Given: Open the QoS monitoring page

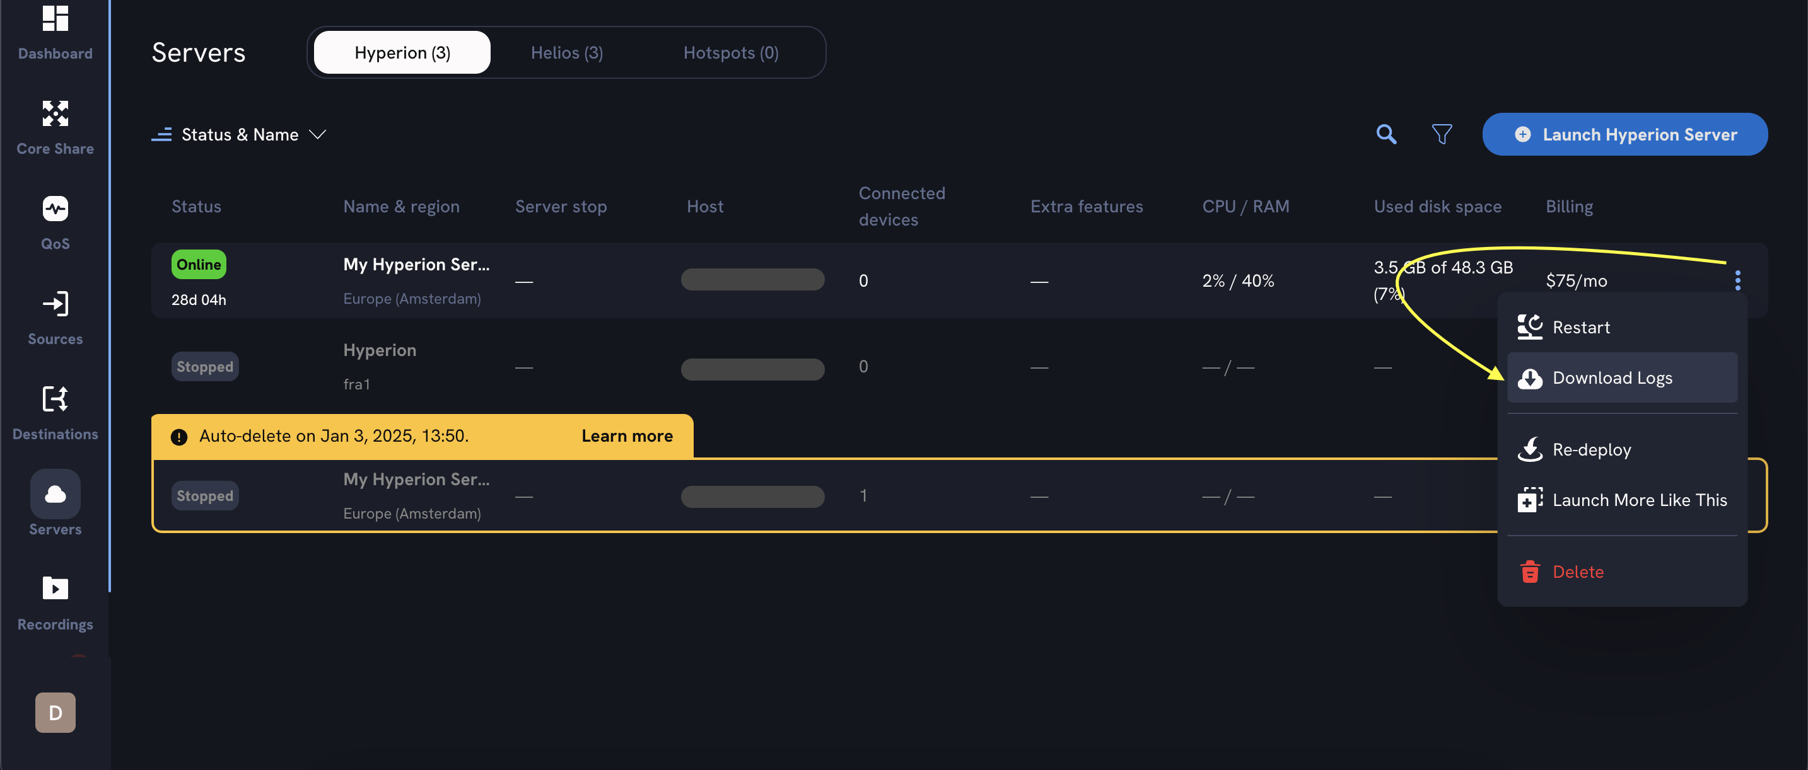Looking at the screenshot, I should pyautogui.click(x=55, y=209).
